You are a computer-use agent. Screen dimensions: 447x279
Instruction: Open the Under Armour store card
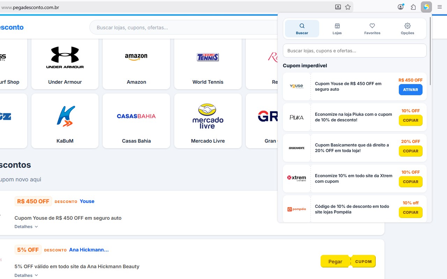[65, 64]
